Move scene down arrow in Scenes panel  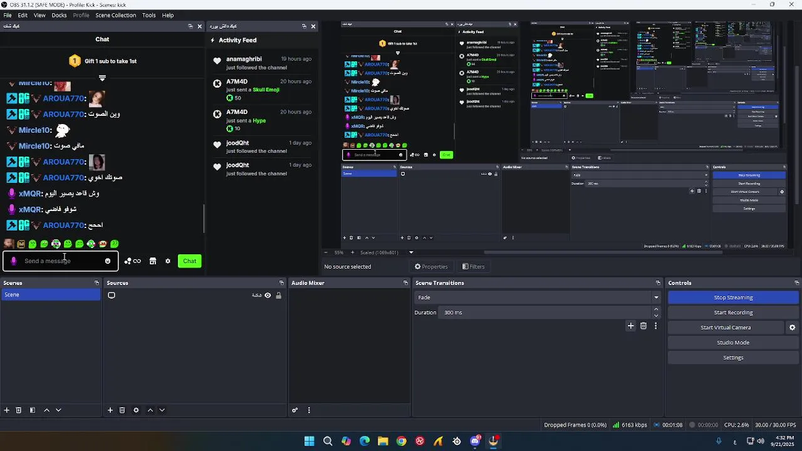(58, 410)
